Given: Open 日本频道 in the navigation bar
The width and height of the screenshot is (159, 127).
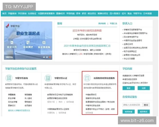Looking at the screenshot, I should pyautogui.click(x=147, y=13).
